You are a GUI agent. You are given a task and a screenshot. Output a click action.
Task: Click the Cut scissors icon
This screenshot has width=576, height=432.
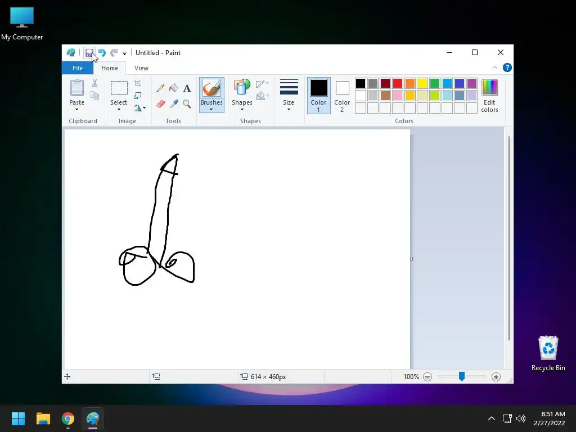point(94,83)
